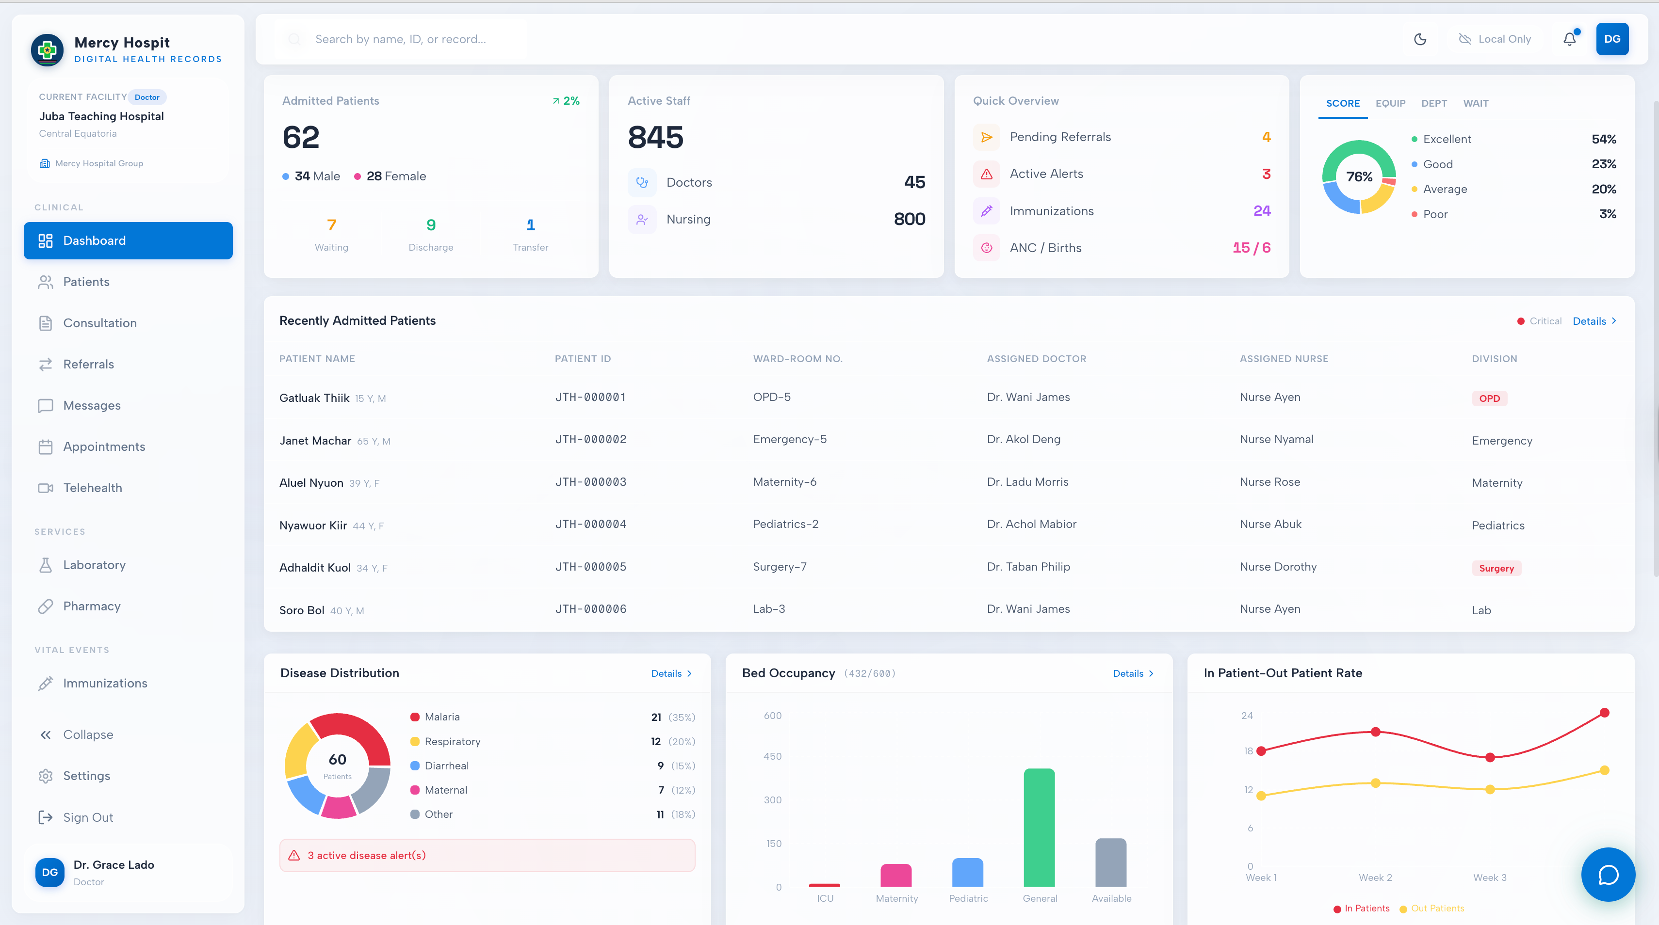
Task: Open Appointments in sidebar
Action: pos(128,447)
